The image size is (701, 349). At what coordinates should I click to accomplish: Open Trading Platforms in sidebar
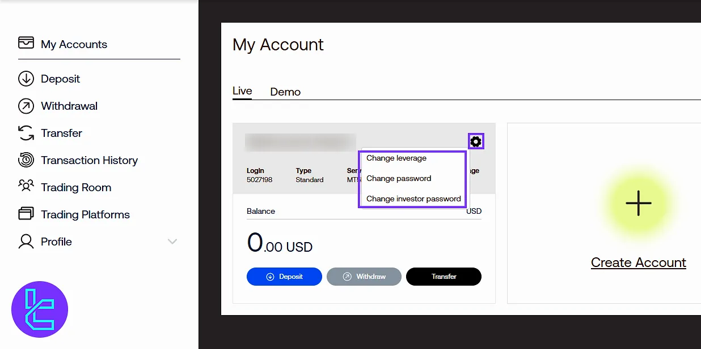click(85, 214)
